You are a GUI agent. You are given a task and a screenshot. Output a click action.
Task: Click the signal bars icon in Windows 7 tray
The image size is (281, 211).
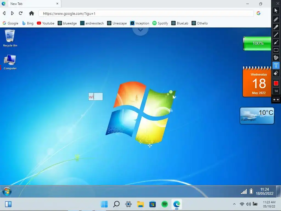pos(244,191)
